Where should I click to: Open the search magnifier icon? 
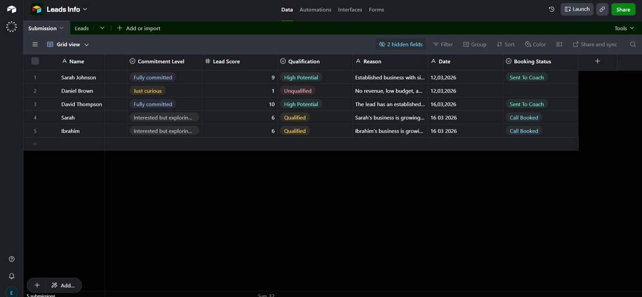633,44
